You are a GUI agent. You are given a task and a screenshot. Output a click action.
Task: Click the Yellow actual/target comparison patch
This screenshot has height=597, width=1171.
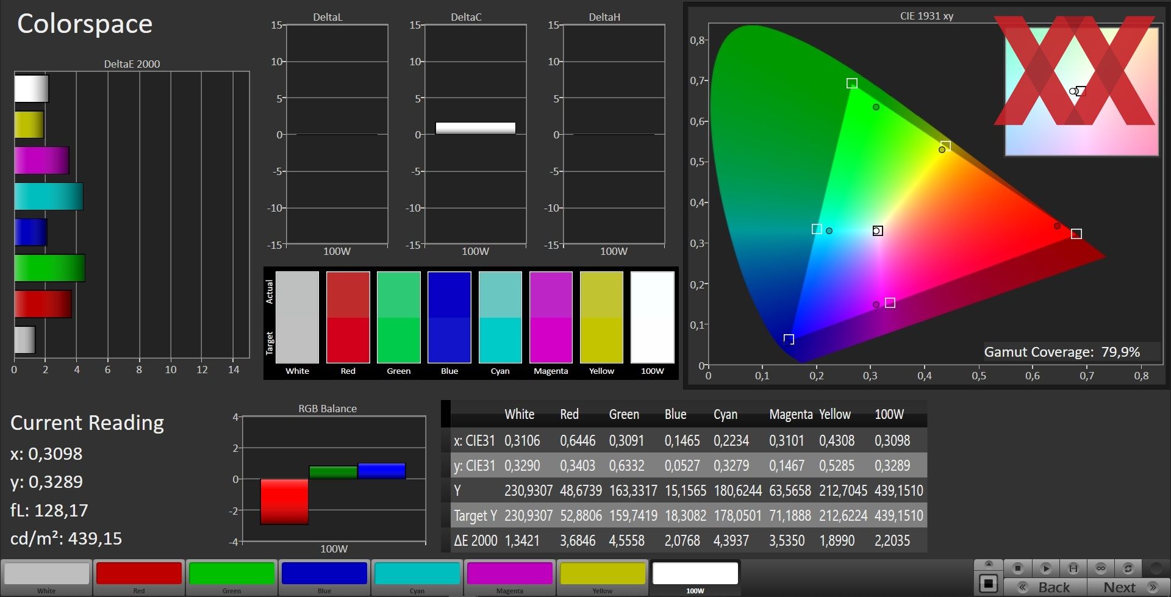(601, 317)
